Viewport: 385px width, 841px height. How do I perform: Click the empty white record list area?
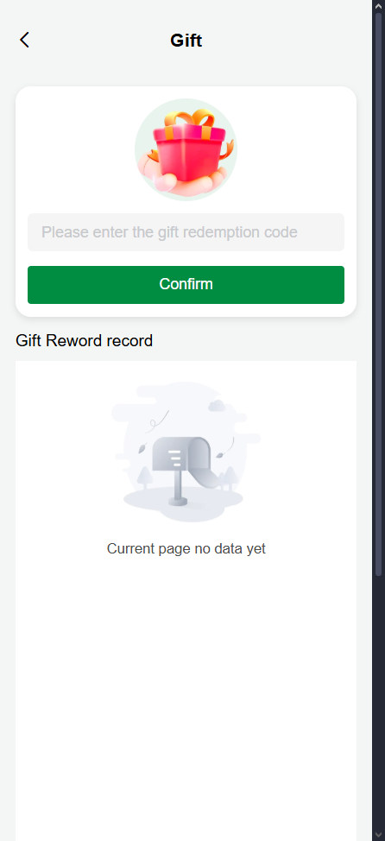(x=186, y=698)
